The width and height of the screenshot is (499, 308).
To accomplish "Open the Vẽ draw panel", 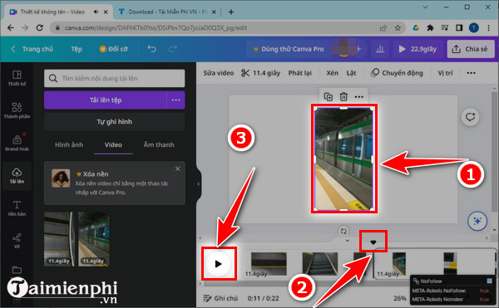I will click(17, 241).
